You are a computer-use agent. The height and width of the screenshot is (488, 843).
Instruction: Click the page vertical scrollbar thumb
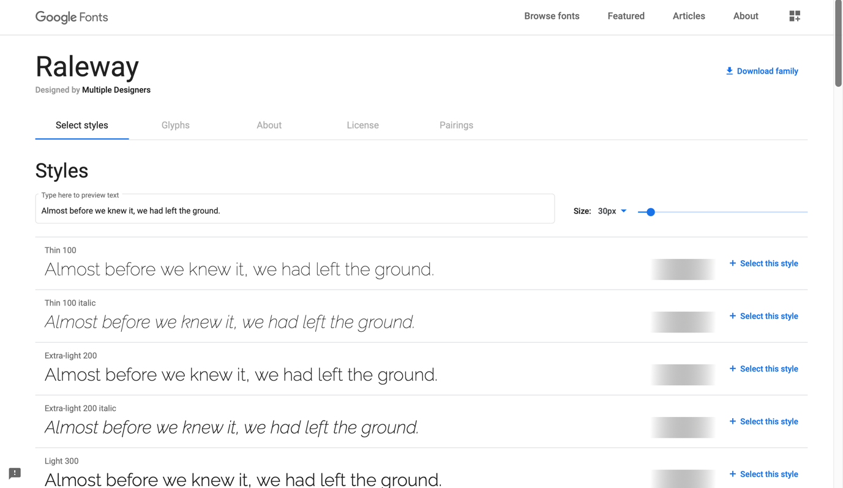click(x=838, y=43)
